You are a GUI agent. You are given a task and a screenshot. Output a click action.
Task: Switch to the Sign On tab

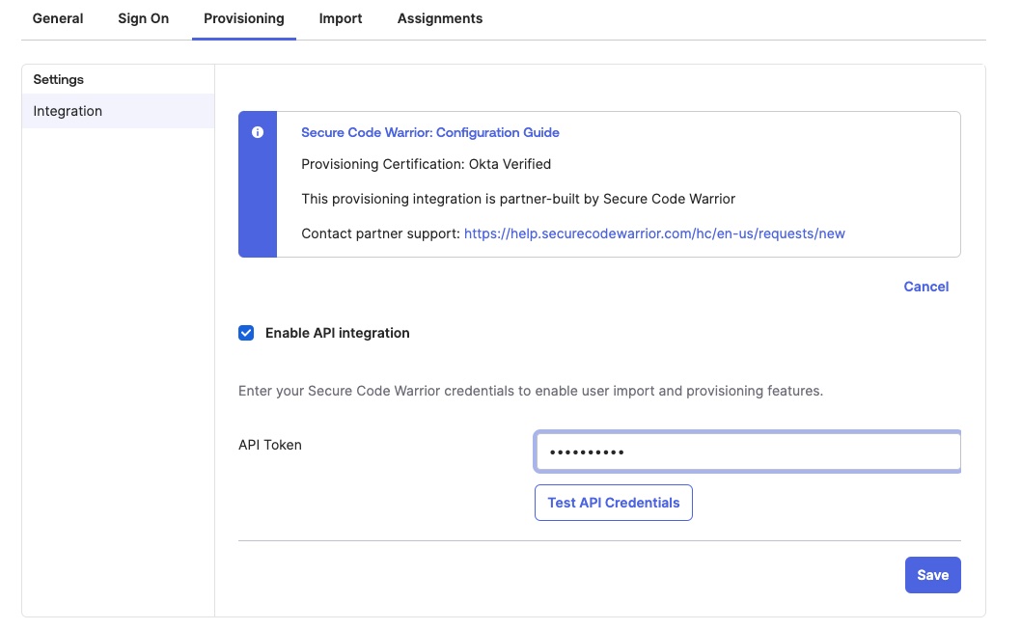[x=143, y=18]
